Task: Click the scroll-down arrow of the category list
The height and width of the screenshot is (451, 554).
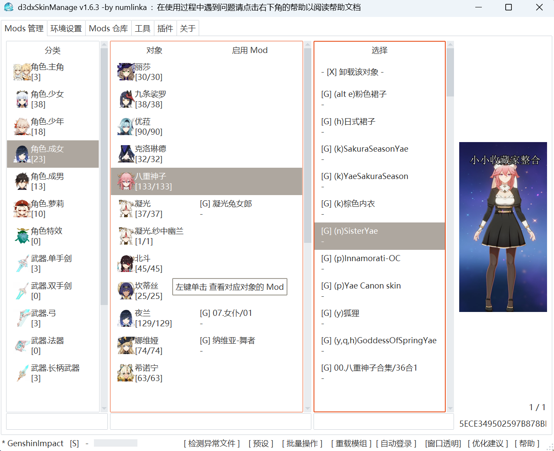Action: (x=104, y=408)
